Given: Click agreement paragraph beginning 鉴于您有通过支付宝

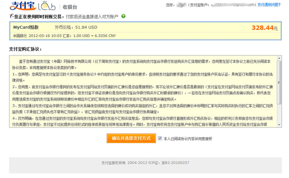Looking at the screenshot, I should (141, 64).
